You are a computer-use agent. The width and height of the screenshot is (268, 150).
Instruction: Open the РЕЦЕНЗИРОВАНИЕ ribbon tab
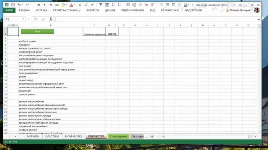tap(133, 10)
